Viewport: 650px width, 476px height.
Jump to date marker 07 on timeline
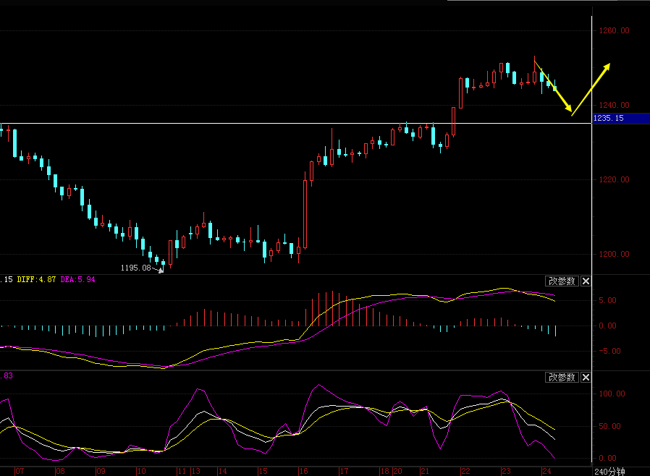point(20,471)
